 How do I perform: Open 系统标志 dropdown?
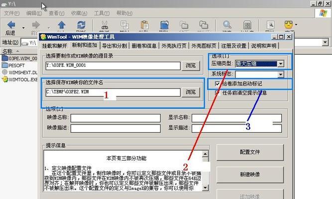tap(281, 75)
